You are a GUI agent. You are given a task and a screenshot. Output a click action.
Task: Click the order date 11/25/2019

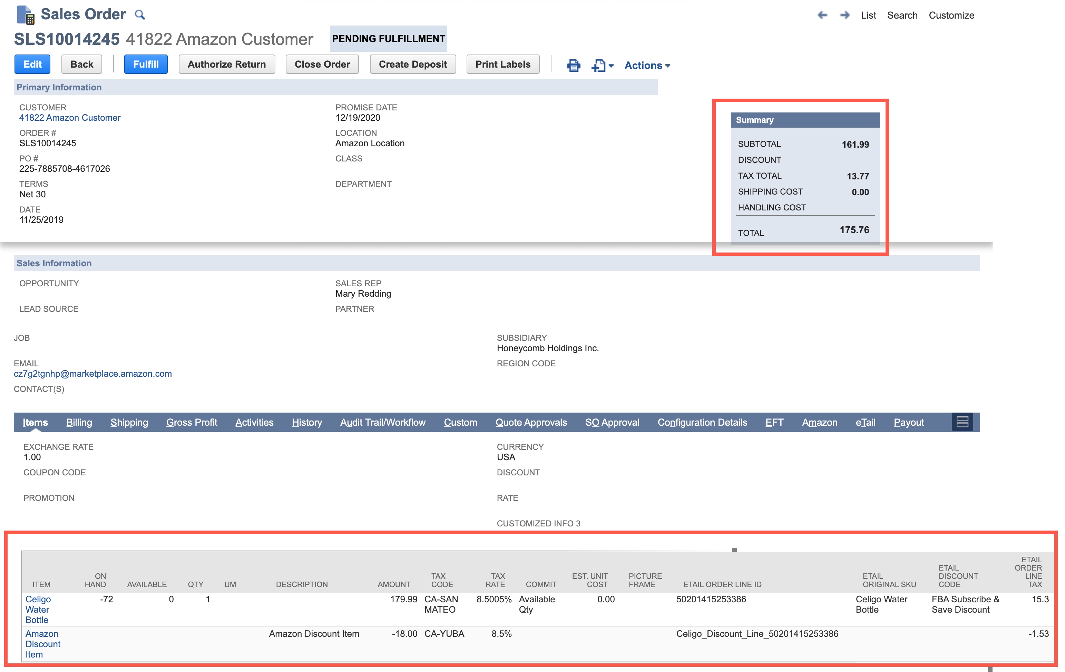[x=41, y=220]
